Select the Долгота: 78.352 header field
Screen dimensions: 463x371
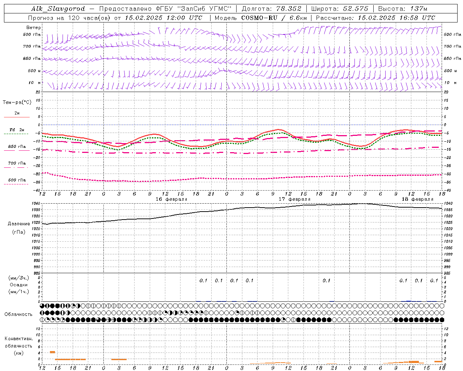pyautogui.click(x=271, y=9)
